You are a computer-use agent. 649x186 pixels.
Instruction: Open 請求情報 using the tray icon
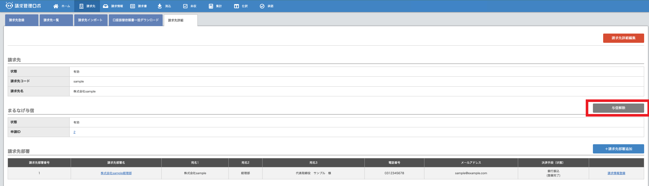pos(106,6)
